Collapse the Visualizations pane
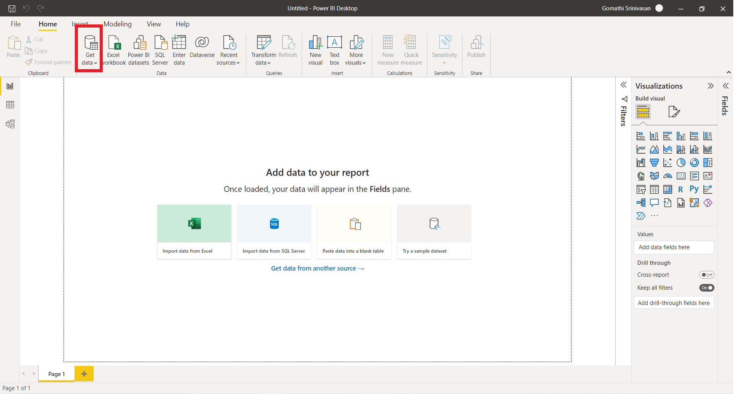The image size is (734, 394). [x=710, y=86]
